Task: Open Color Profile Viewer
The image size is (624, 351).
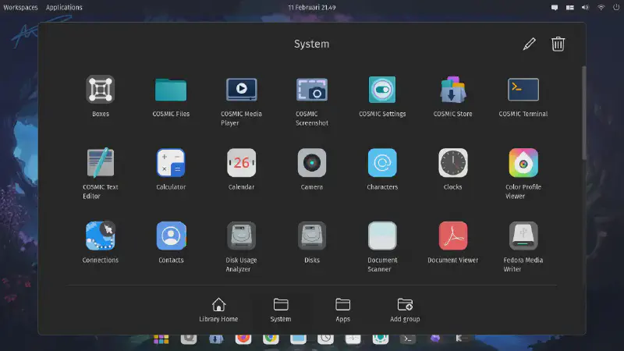Action: click(523, 163)
